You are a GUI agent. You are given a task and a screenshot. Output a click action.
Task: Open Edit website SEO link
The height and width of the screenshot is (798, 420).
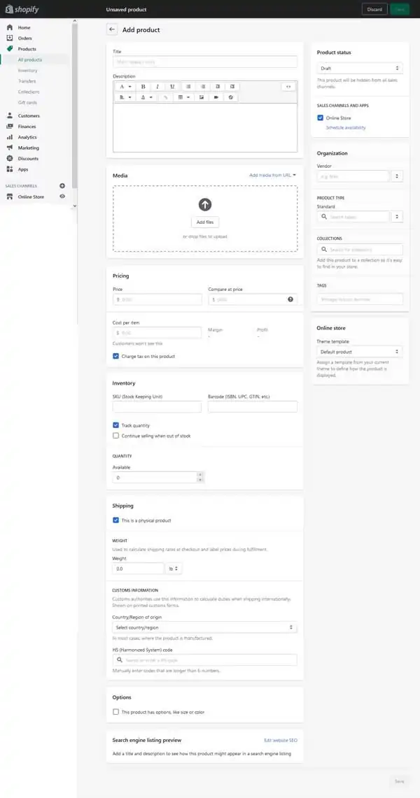coord(281,740)
